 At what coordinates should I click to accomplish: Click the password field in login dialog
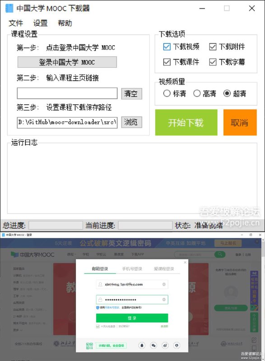(132, 300)
